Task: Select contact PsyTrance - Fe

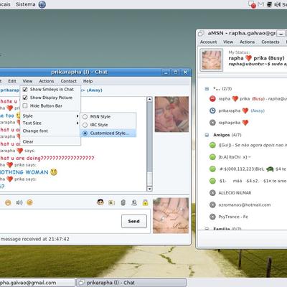Action: point(233,217)
